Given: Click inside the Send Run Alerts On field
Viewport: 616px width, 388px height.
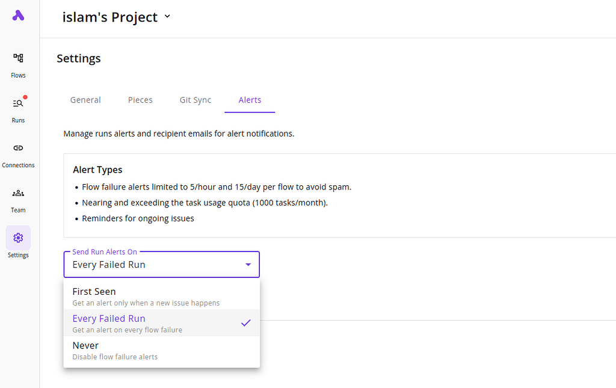Looking at the screenshot, I should pos(150,264).
